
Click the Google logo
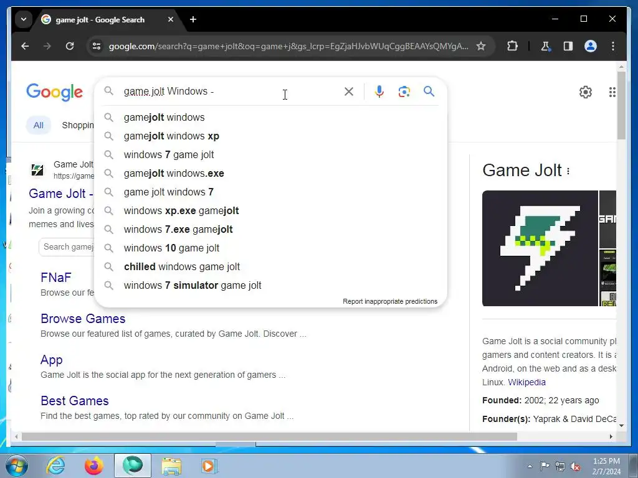point(55,92)
